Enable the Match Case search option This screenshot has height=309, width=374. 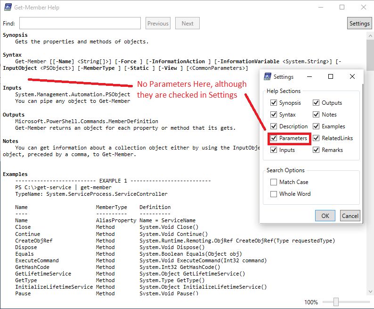(274, 182)
